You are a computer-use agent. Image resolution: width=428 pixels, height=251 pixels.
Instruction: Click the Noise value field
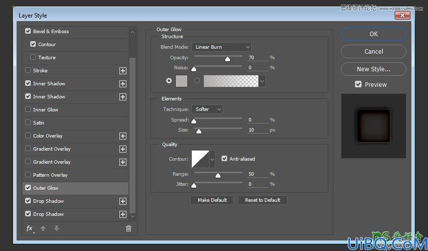(258, 68)
